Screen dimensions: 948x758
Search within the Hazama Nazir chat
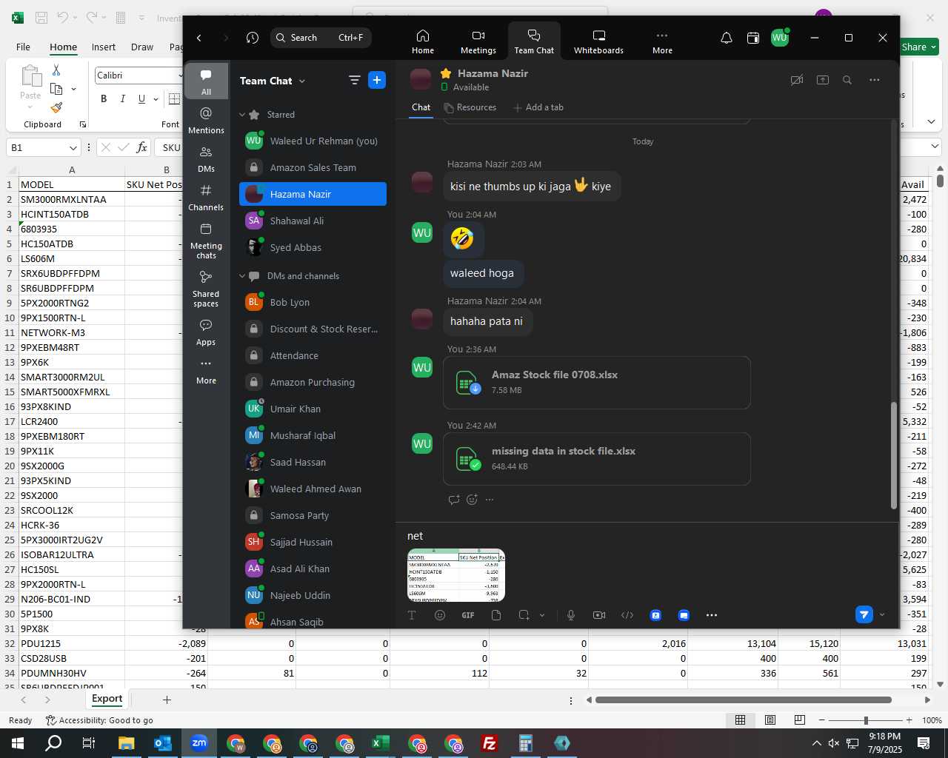847,80
